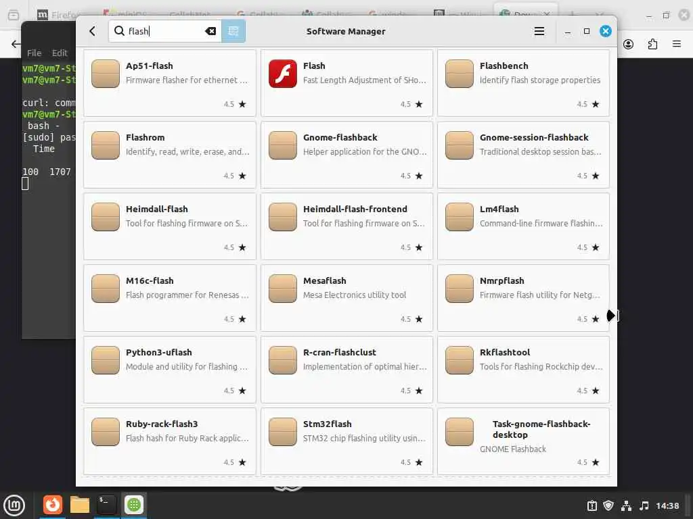Open the File menu in the terminal window

pos(34,53)
